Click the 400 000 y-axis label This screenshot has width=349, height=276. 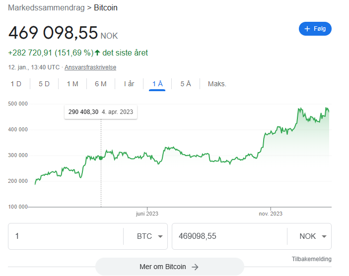[18, 129]
